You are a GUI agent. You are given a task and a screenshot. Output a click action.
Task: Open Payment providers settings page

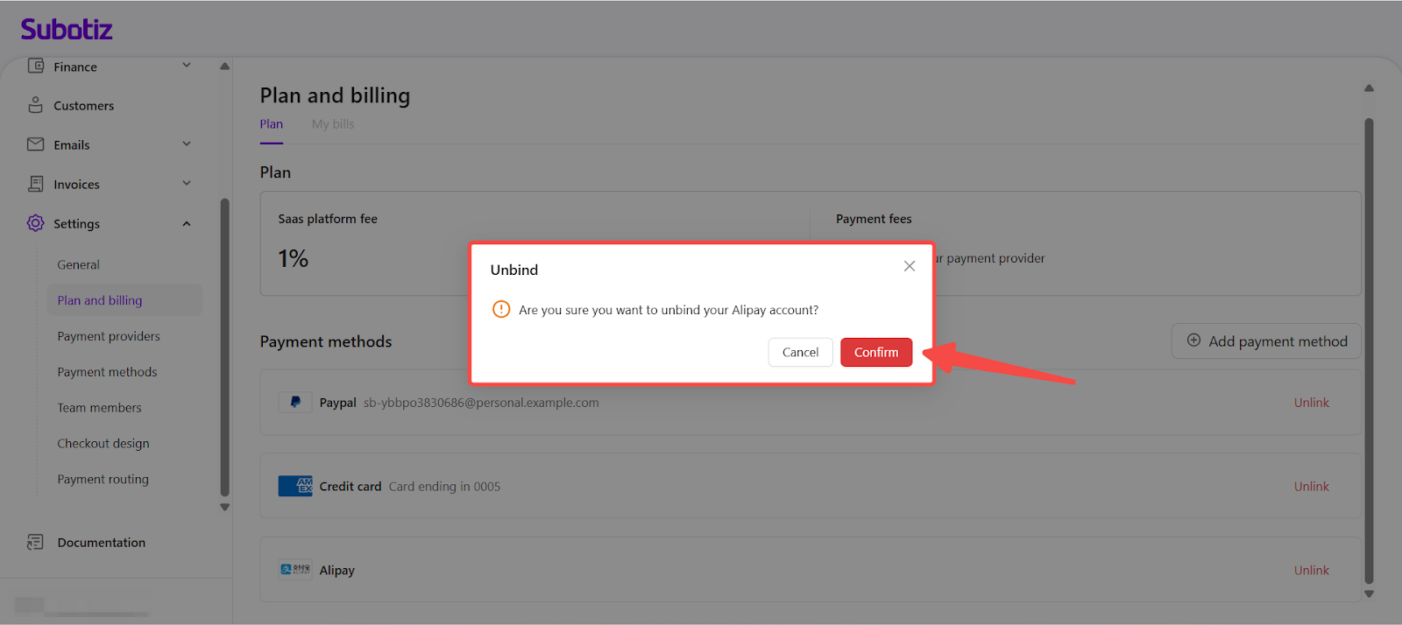coord(109,336)
